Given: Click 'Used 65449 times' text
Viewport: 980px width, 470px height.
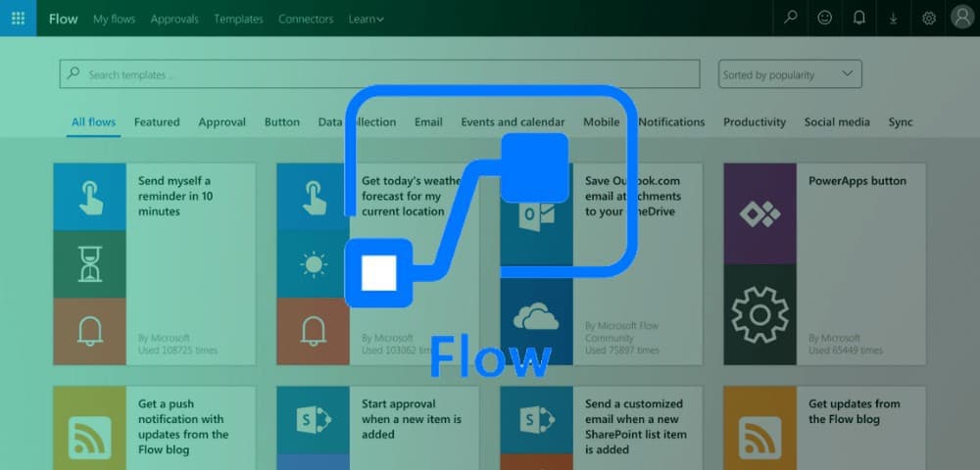Looking at the screenshot, I should tap(846, 351).
